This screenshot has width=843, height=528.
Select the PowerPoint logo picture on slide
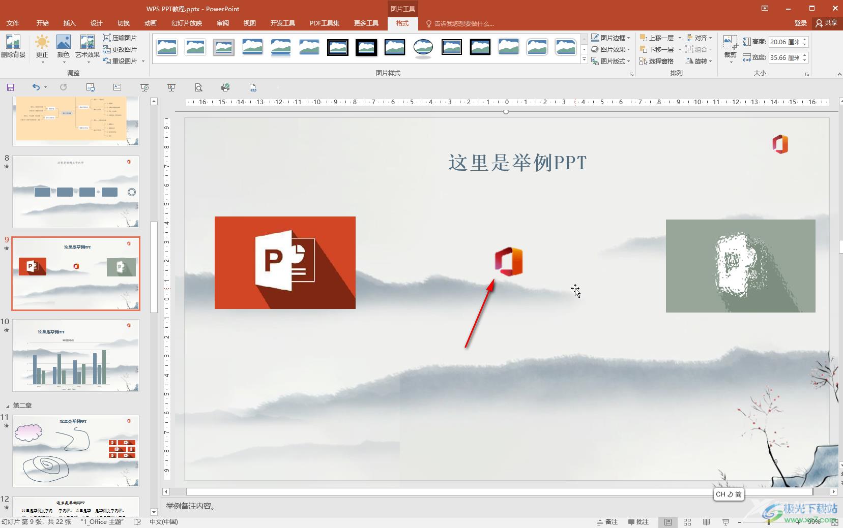point(285,263)
